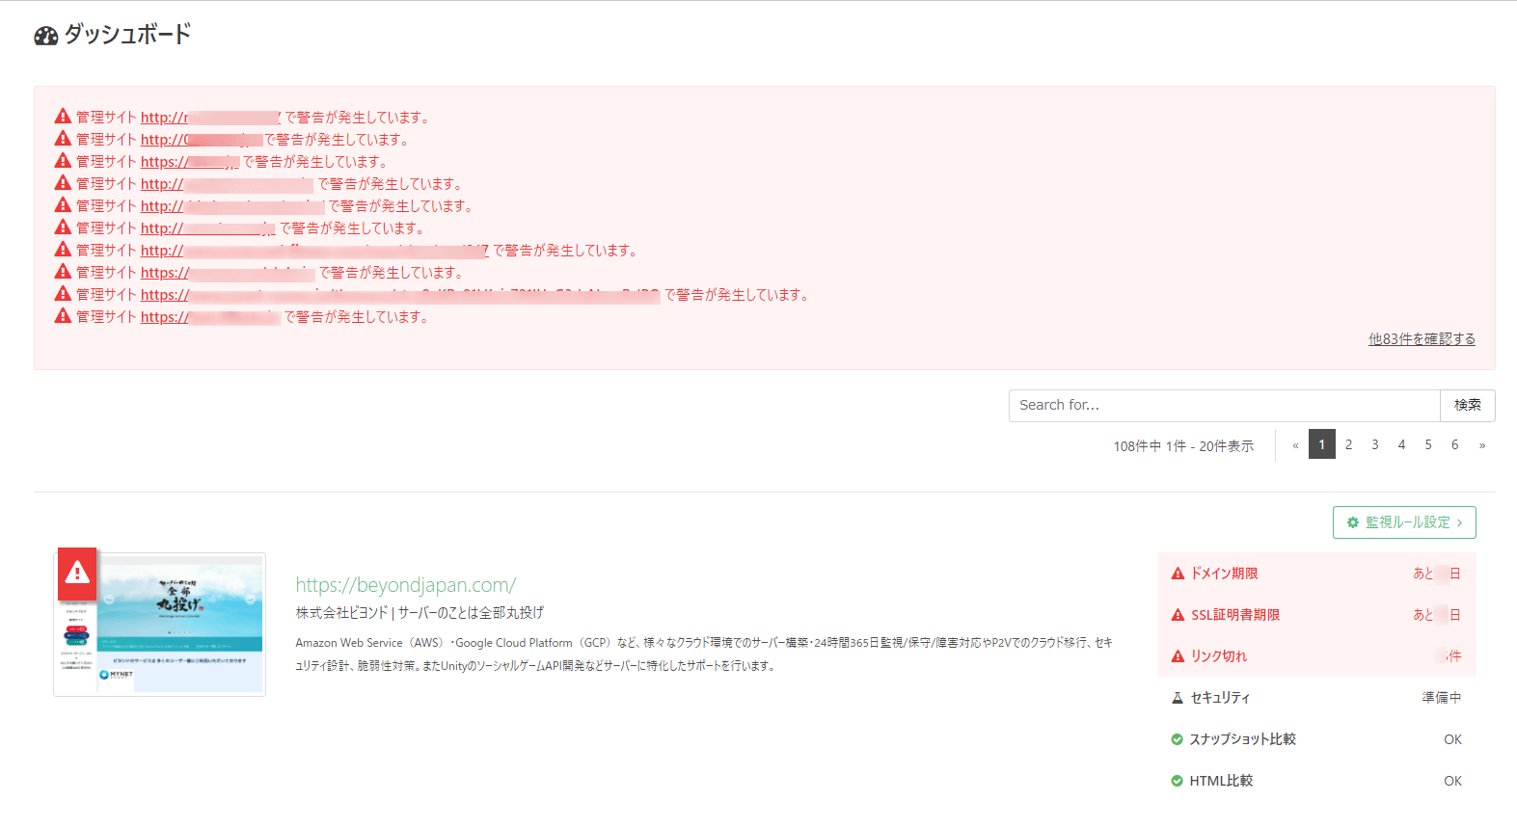
Task: Open the https://beyondjapan.com/ site link
Action: tap(405, 585)
